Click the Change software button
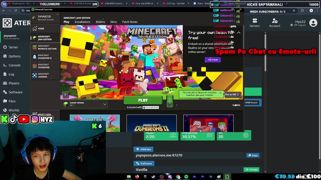Screen dimensions: 321x180 251,169
